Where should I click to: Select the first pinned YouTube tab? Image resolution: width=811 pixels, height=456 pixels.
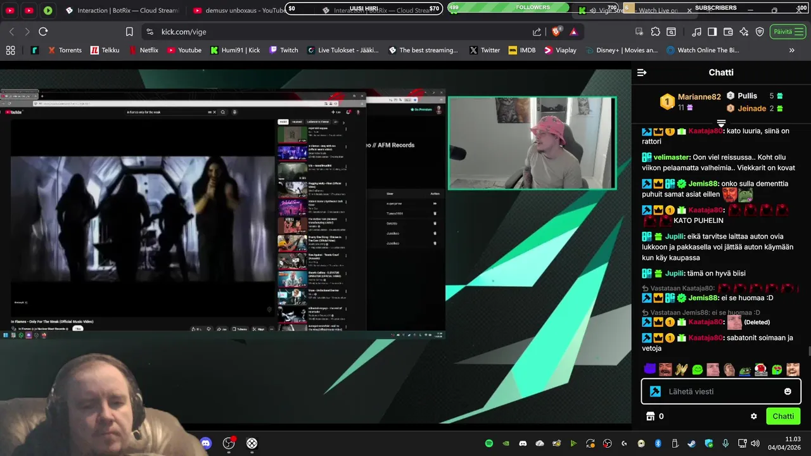click(11, 10)
